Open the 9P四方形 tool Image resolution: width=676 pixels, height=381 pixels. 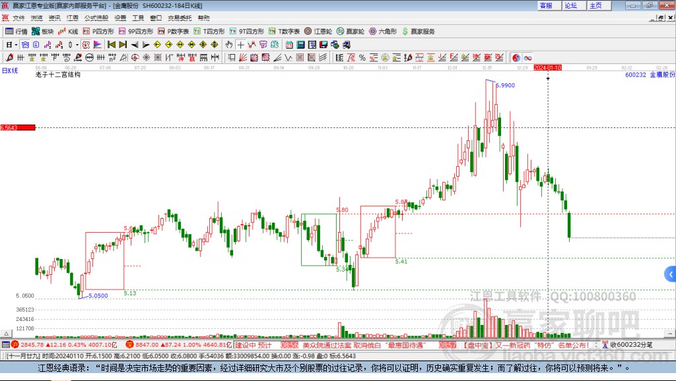click(x=136, y=32)
